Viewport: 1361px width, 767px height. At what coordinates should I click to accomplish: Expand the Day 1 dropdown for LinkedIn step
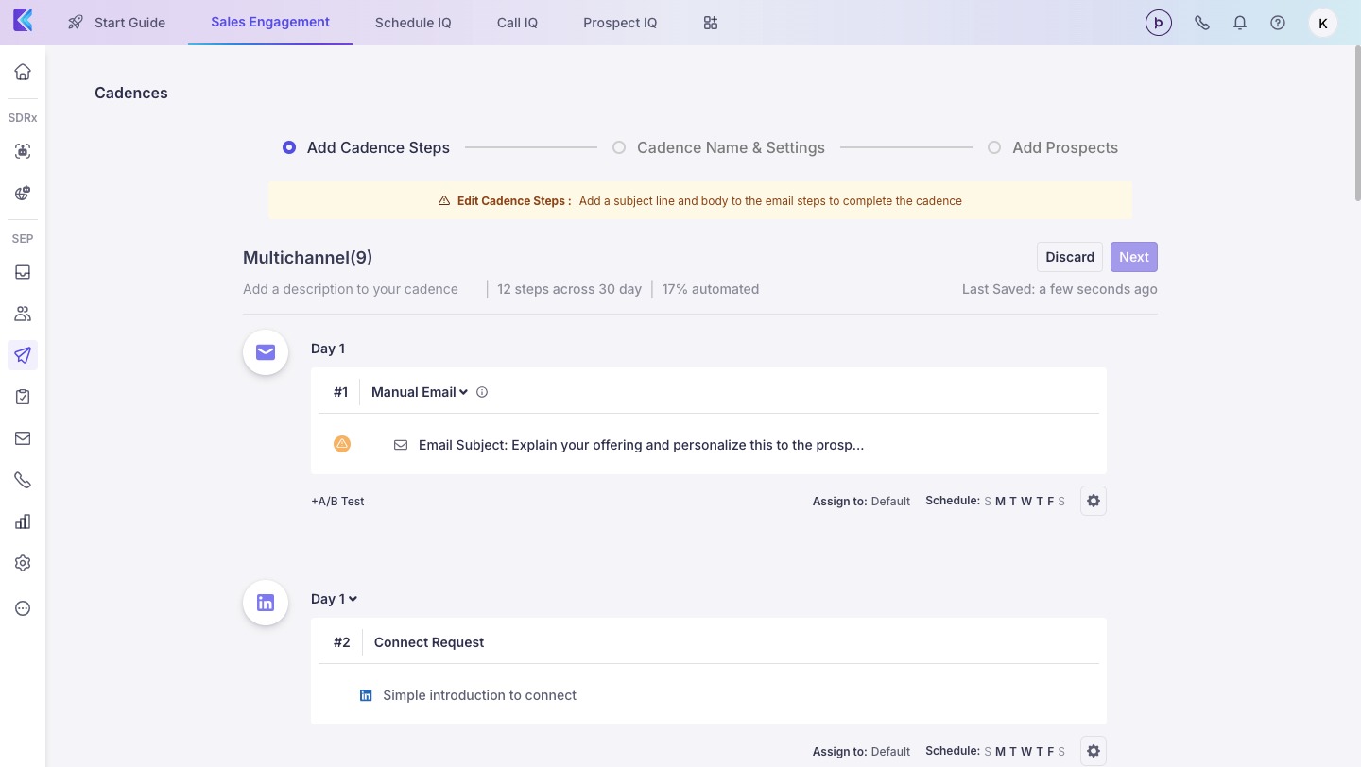(x=334, y=599)
